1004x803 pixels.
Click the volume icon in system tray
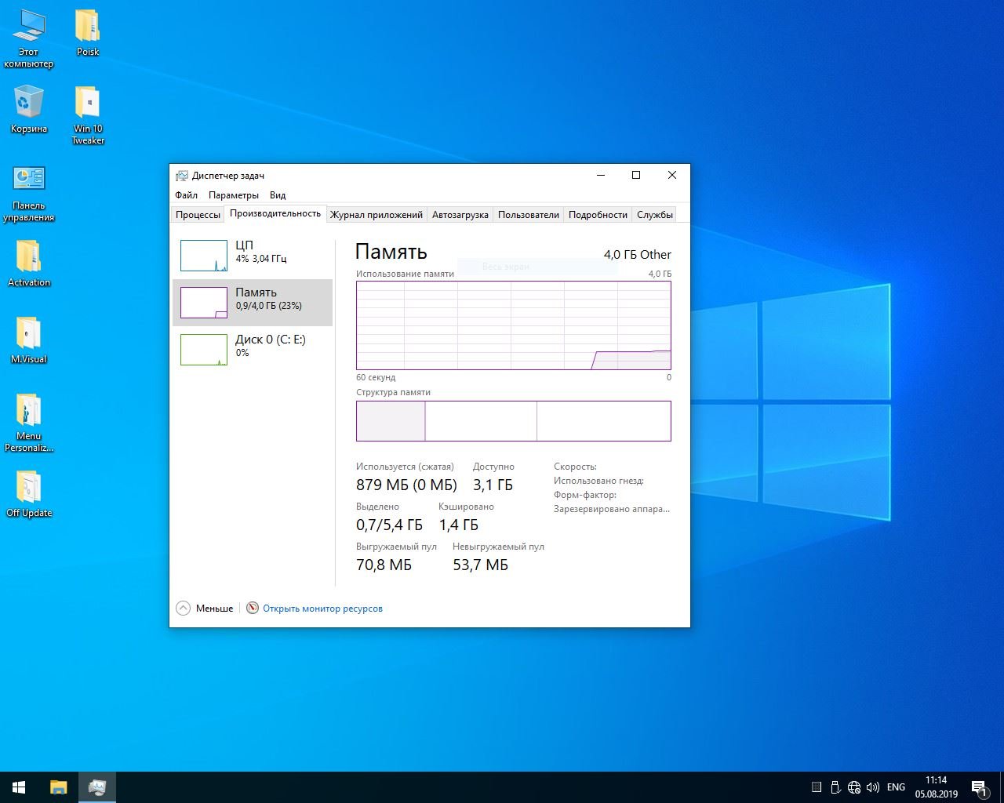tap(872, 787)
